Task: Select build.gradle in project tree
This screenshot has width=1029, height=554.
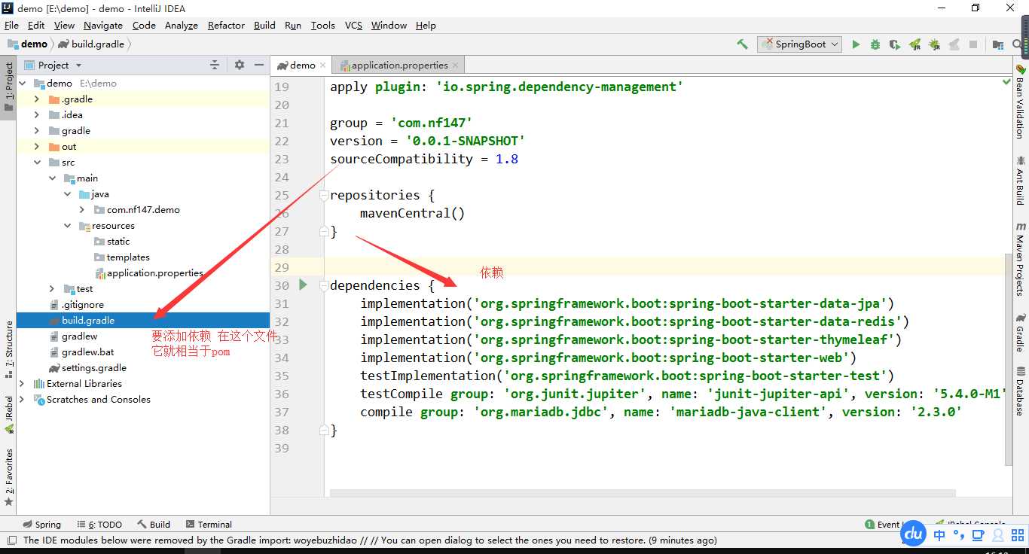Action: (143, 321)
